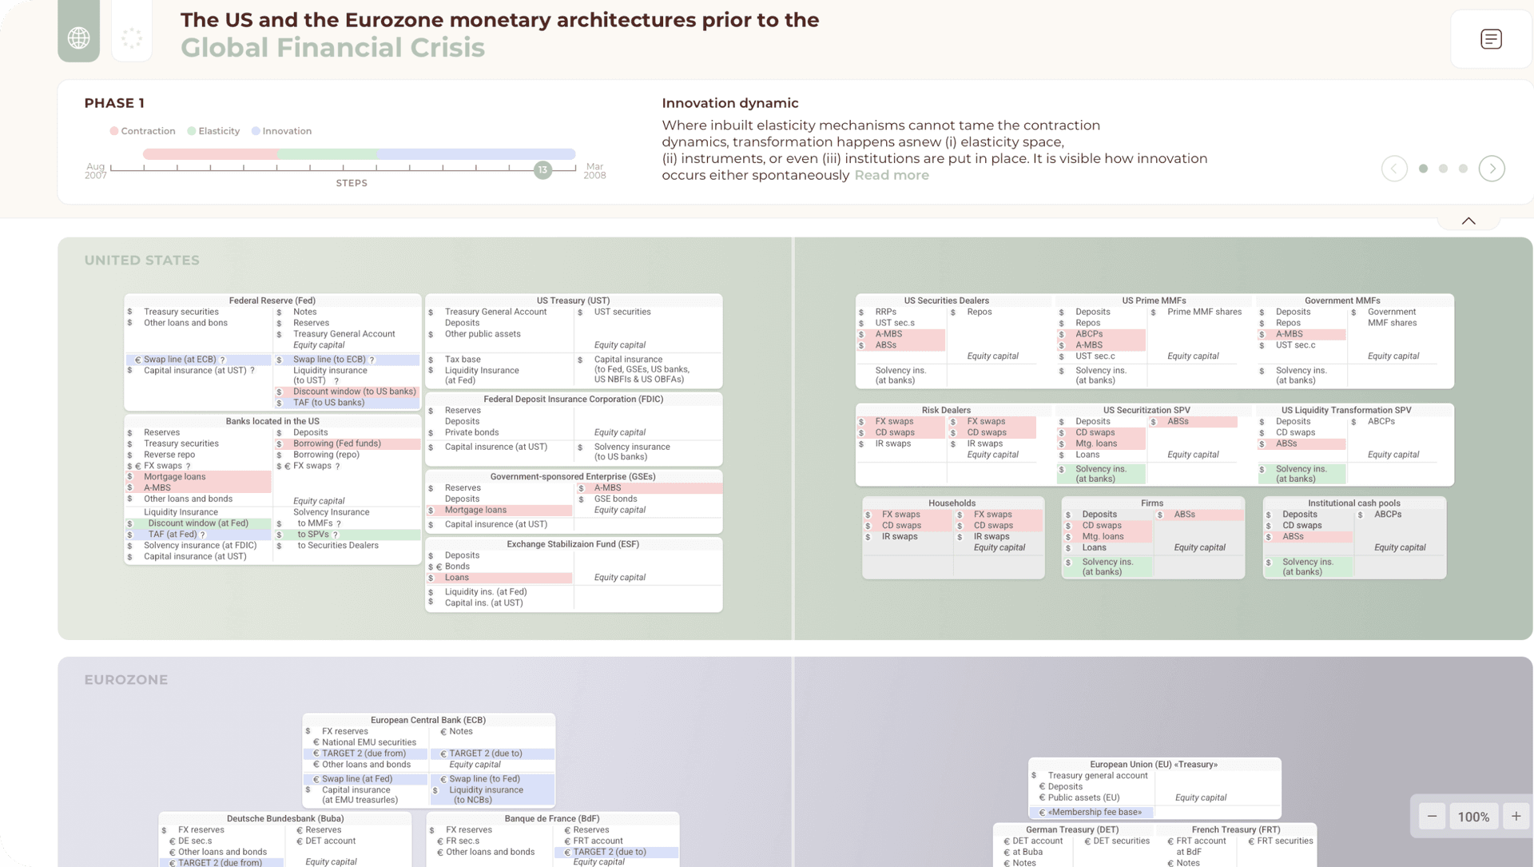Viewport: 1534px width, 867px height.
Task: Select the second pagination dot
Action: pos(1443,169)
